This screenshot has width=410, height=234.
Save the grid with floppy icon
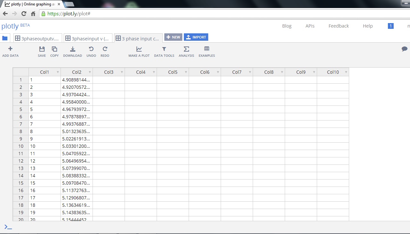click(x=42, y=49)
